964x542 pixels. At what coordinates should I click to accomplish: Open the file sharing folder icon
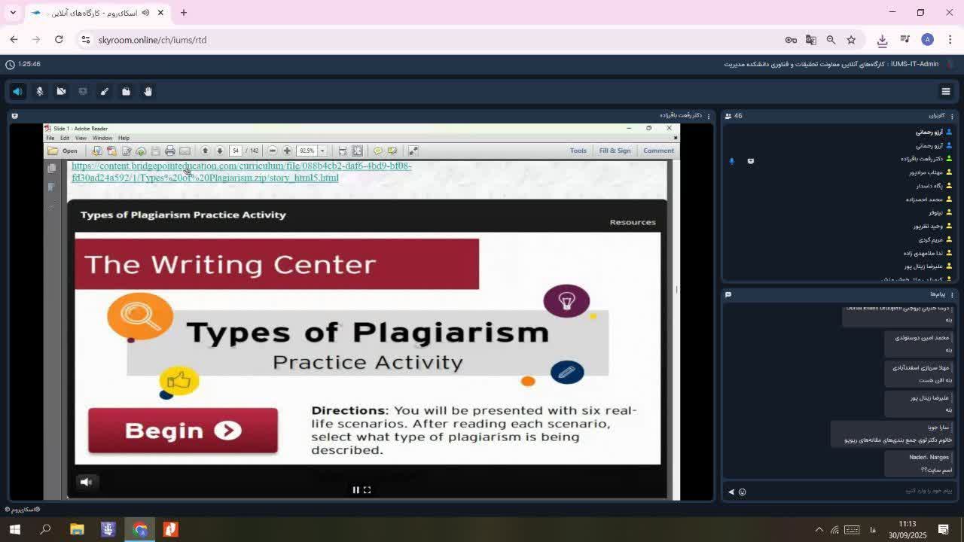tap(126, 91)
